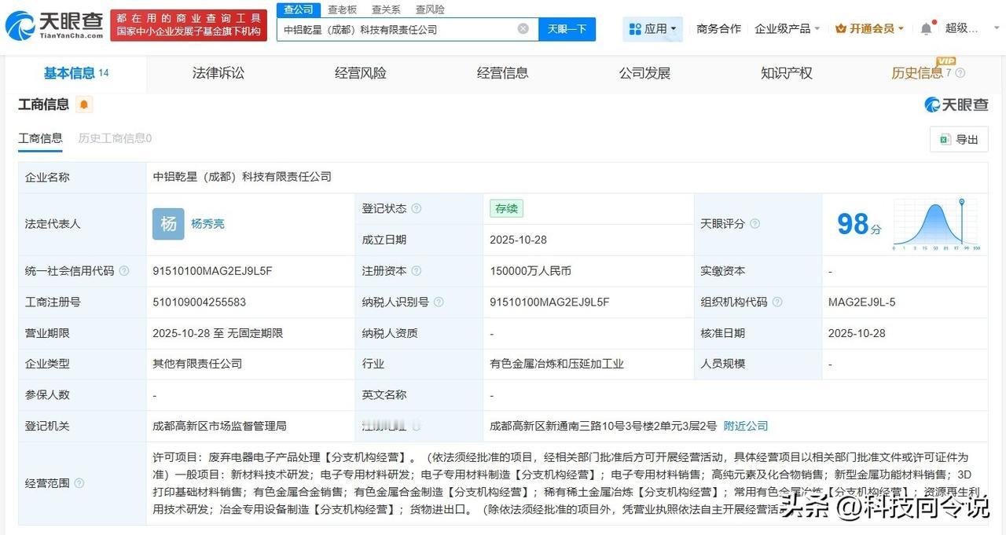Click the 98分 score value
The width and height of the screenshot is (1006, 535).
point(859,225)
